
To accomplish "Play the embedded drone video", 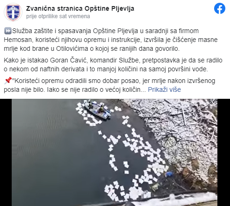I will click(115, 152).
